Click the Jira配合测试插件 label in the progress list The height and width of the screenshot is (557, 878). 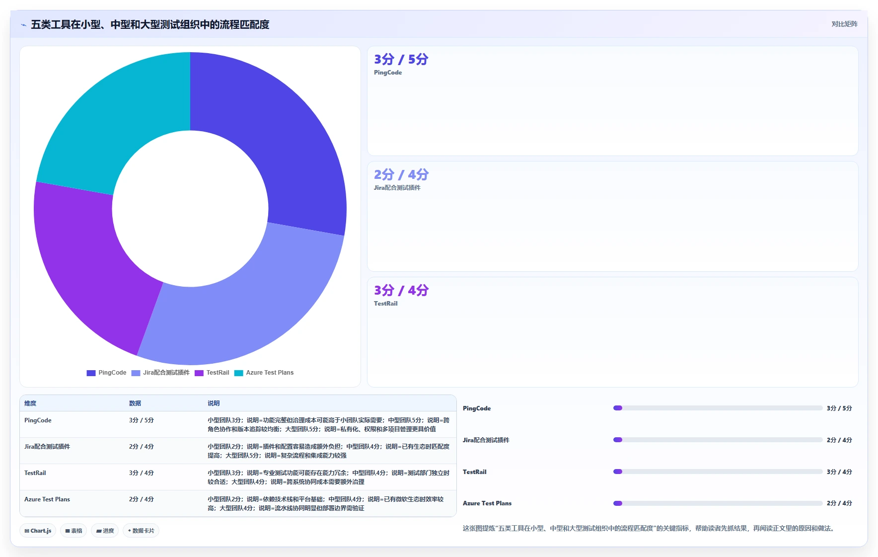[486, 440]
